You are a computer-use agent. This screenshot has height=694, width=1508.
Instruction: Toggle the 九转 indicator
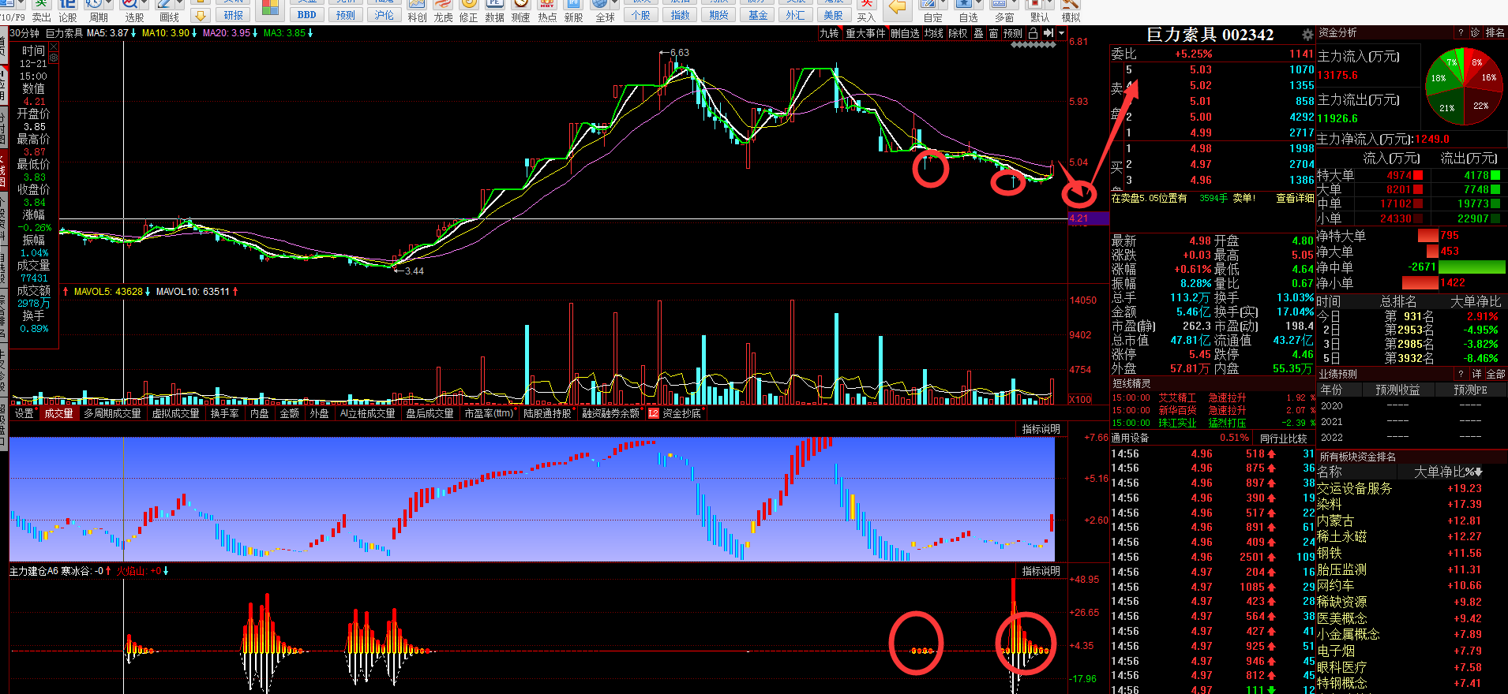click(829, 33)
